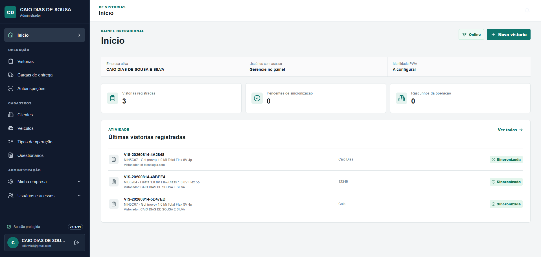Click the shield icon beside Sessão protegida
This screenshot has height=257, width=541.
9,227
